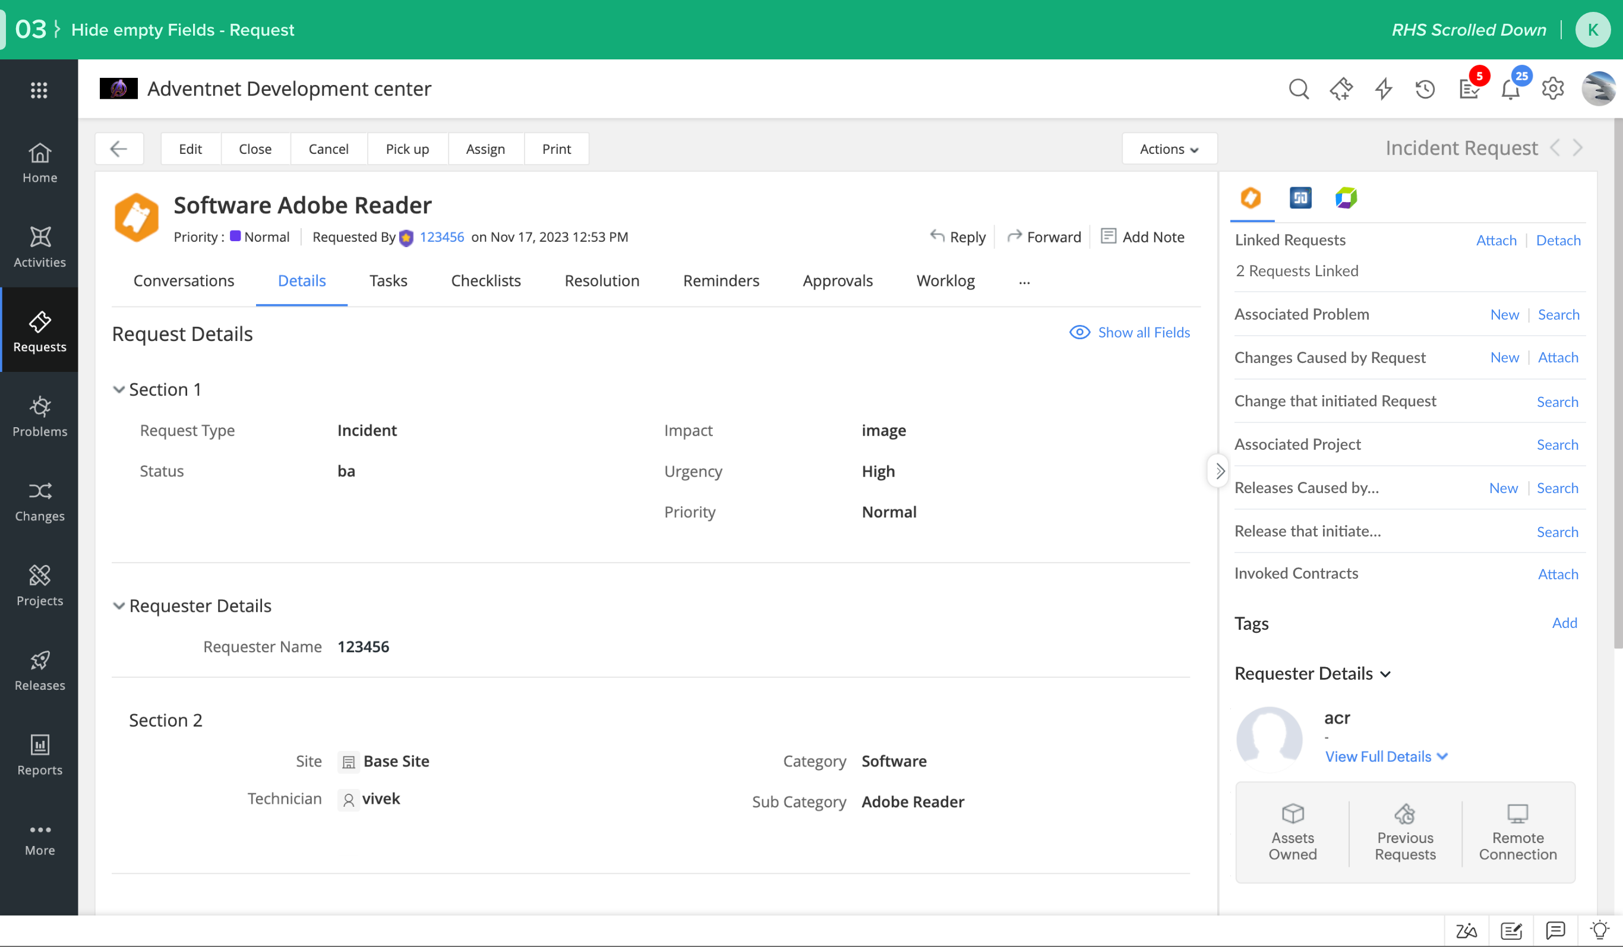
Task: Click the lightning bolt quick actions icon
Action: pos(1383,89)
